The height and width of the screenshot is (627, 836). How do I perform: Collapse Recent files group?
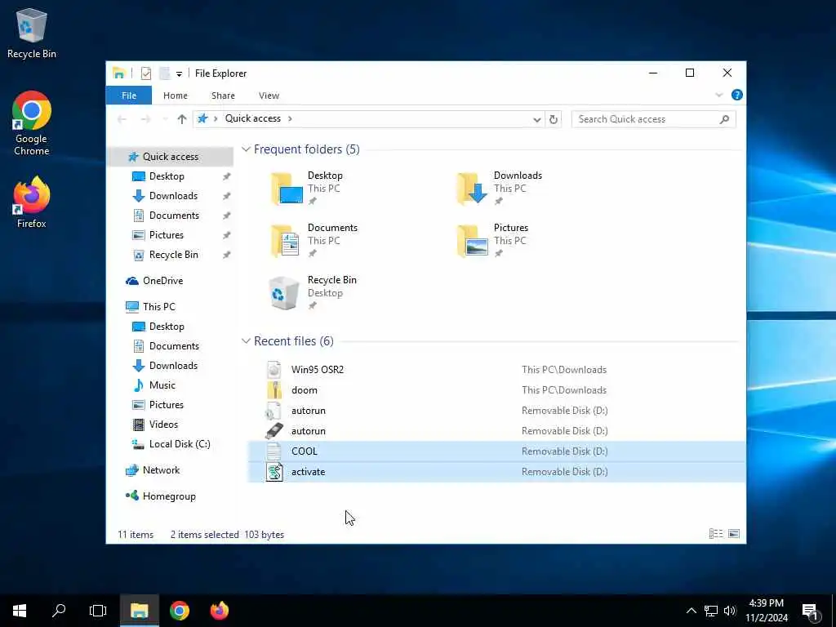pos(246,340)
